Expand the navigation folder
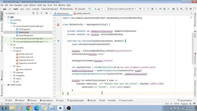Viewport: 197px width, 111px height. click(11, 76)
